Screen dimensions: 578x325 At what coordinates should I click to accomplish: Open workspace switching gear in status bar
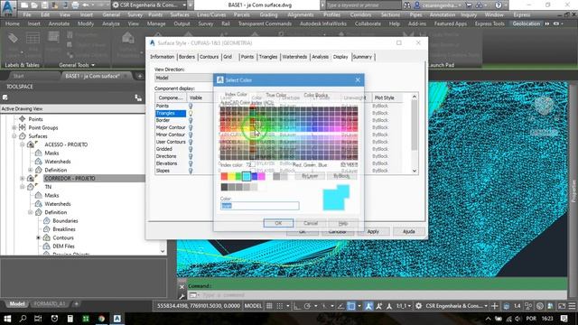click(x=419, y=306)
